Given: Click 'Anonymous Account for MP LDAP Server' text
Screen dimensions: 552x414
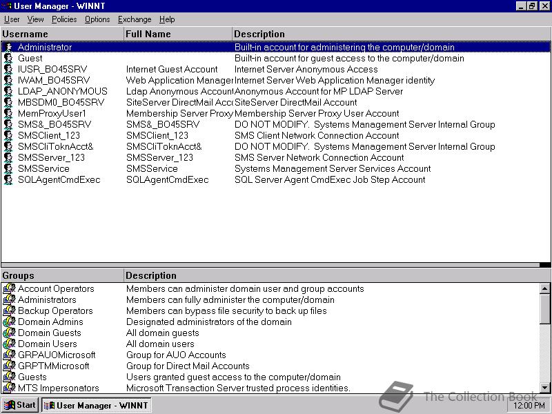Looking at the screenshot, I should click(319, 91).
